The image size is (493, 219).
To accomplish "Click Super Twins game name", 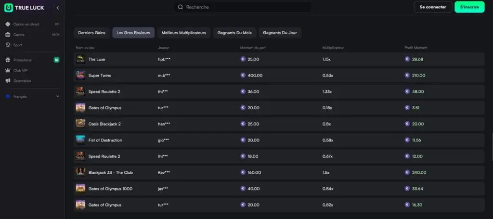I will tap(100, 76).
